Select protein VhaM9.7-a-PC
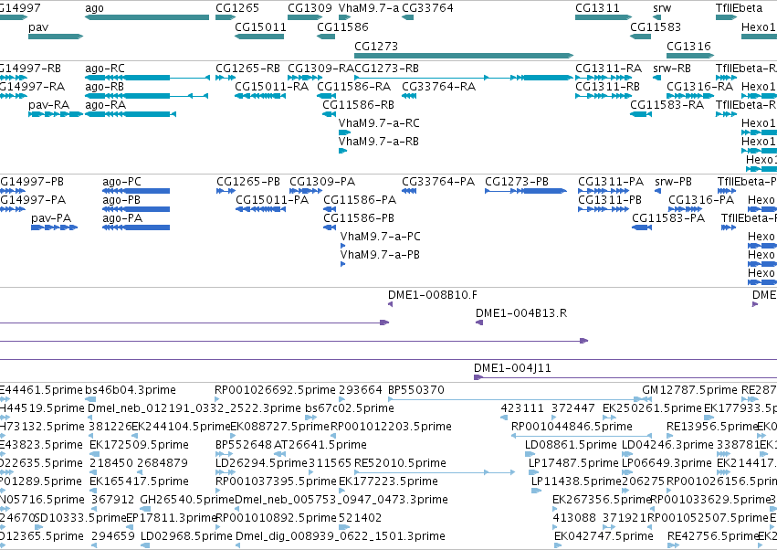 pos(381,237)
